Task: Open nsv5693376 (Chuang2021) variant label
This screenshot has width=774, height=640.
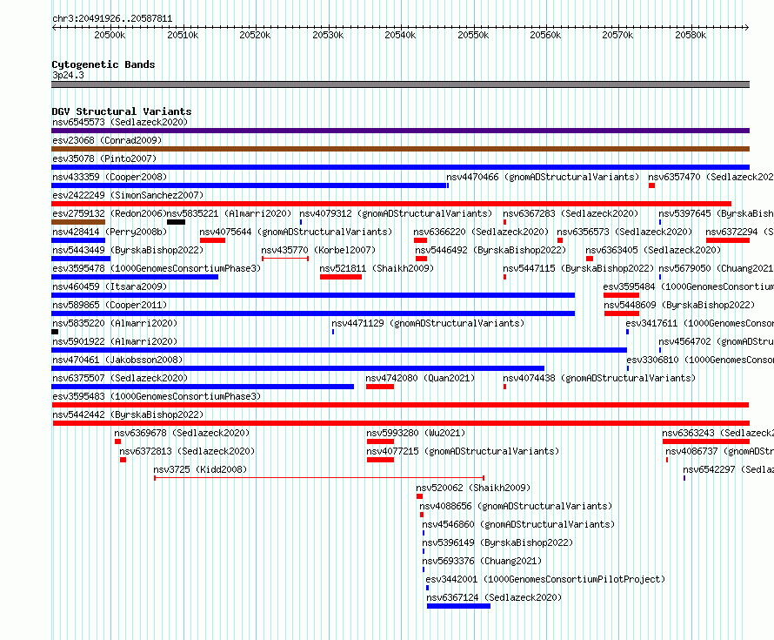Action: (482, 561)
